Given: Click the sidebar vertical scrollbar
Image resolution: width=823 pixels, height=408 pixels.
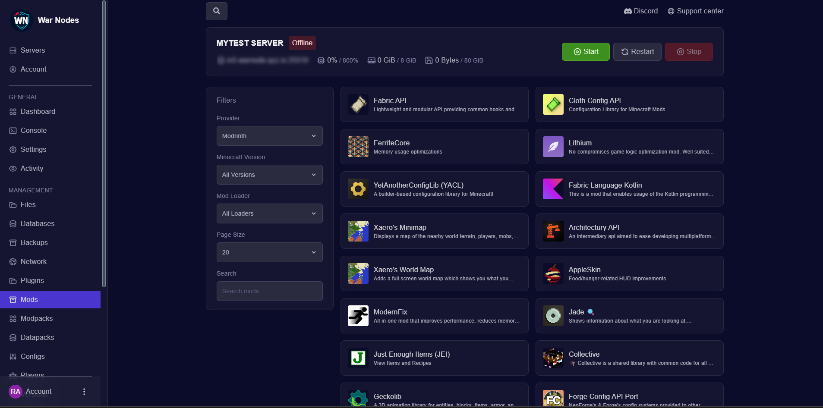Looking at the screenshot, I should 104,144.
